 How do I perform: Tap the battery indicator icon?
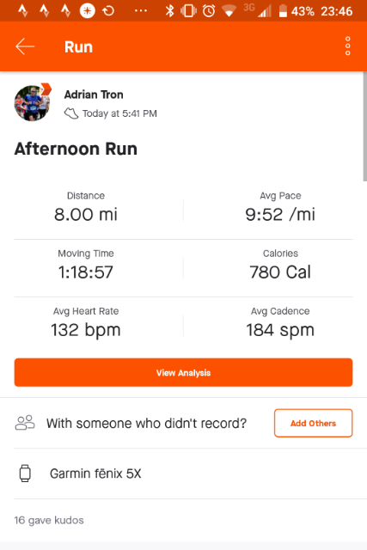pos(283,11)
